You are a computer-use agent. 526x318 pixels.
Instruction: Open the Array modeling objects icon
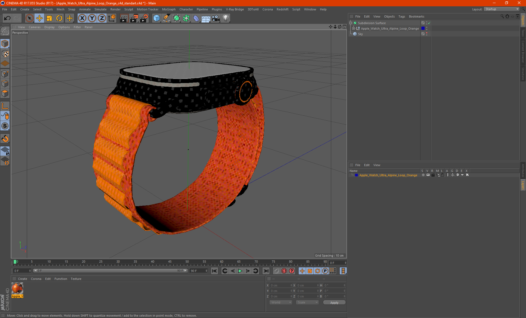(x=186, y=18)
